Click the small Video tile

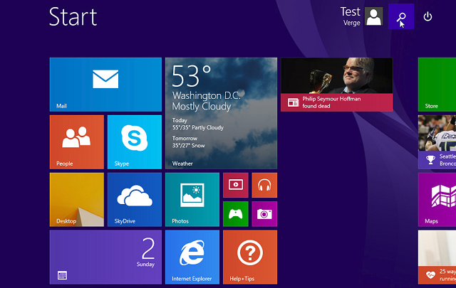[x=235, y=185]
